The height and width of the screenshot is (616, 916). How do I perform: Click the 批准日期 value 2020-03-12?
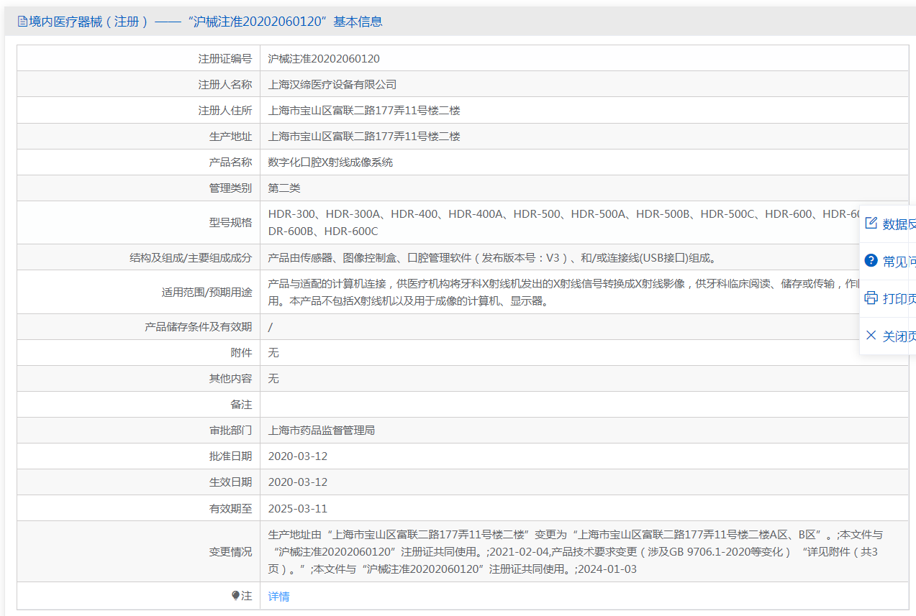(298, 456)
